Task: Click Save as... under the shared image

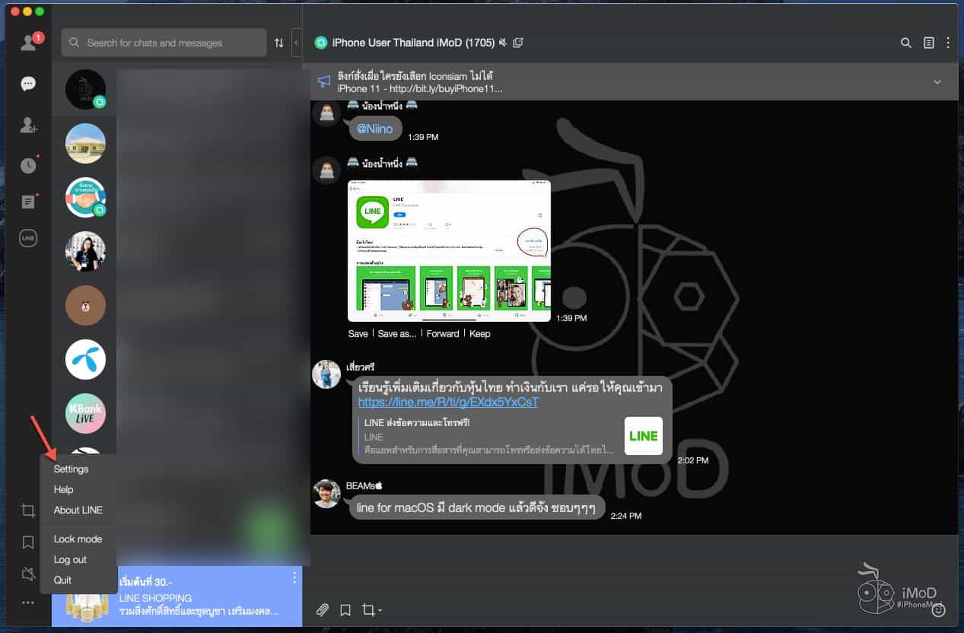Action: [397, 333]
